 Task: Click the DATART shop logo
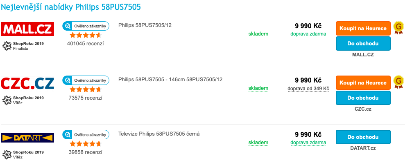pos(28,138)
